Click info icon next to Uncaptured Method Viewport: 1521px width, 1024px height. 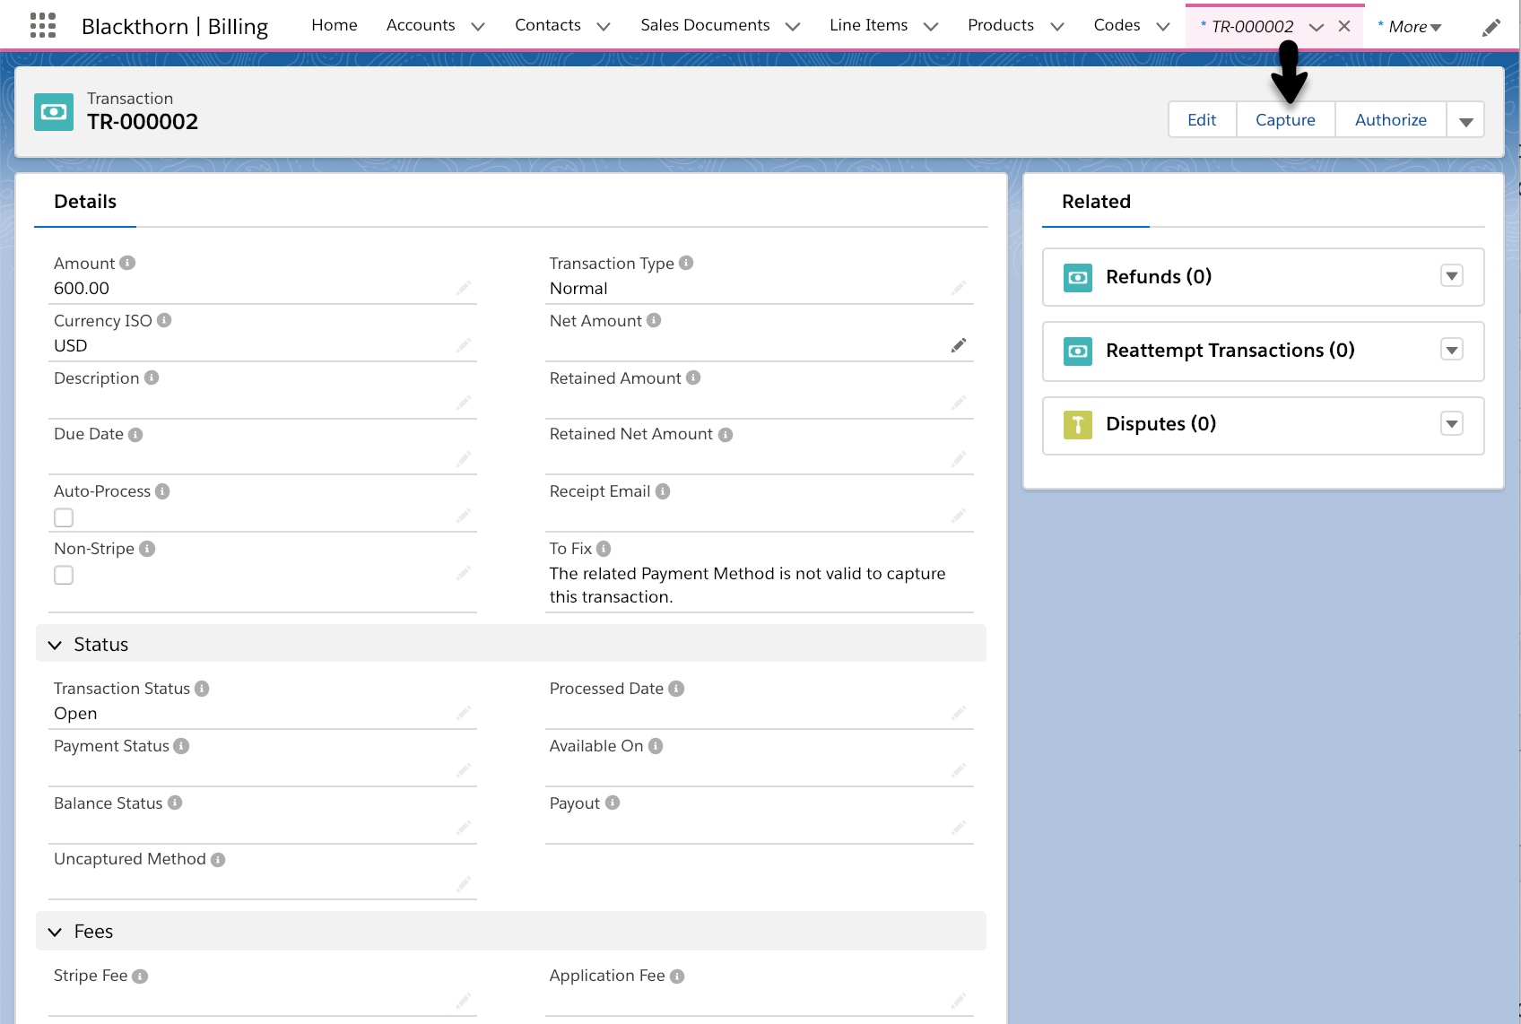click(218, 859)
